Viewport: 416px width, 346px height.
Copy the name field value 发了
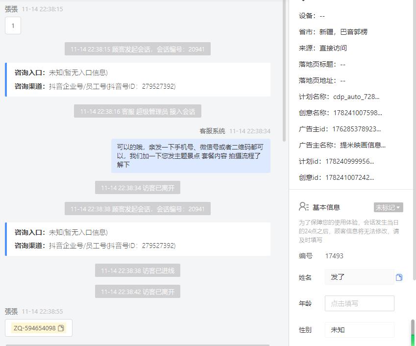(x=399, y=277)
